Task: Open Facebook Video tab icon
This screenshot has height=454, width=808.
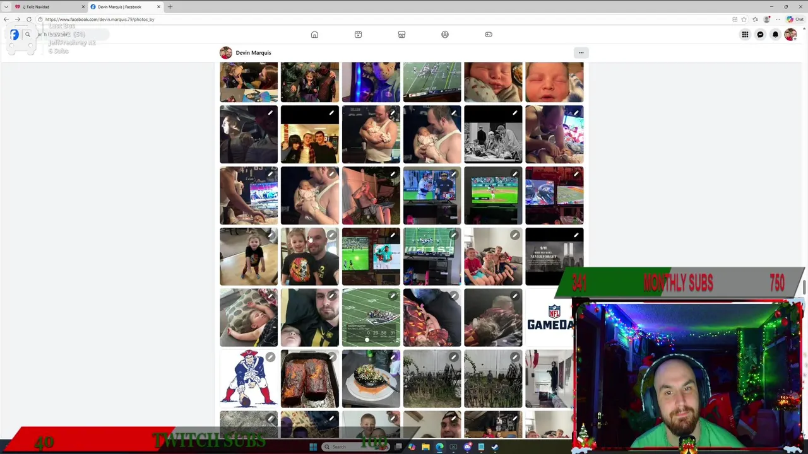Action: pyautogui.click(x=358, y=35)
